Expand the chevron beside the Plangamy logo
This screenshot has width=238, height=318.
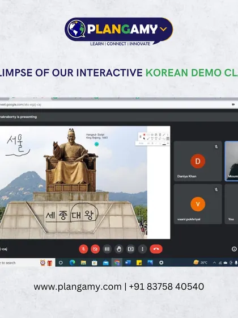click(163, 29)
